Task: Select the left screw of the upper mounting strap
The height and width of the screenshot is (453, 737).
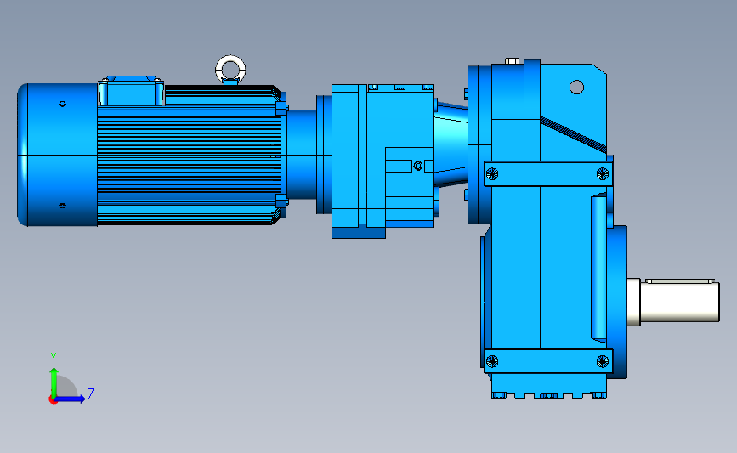Action: pos(491,174)
